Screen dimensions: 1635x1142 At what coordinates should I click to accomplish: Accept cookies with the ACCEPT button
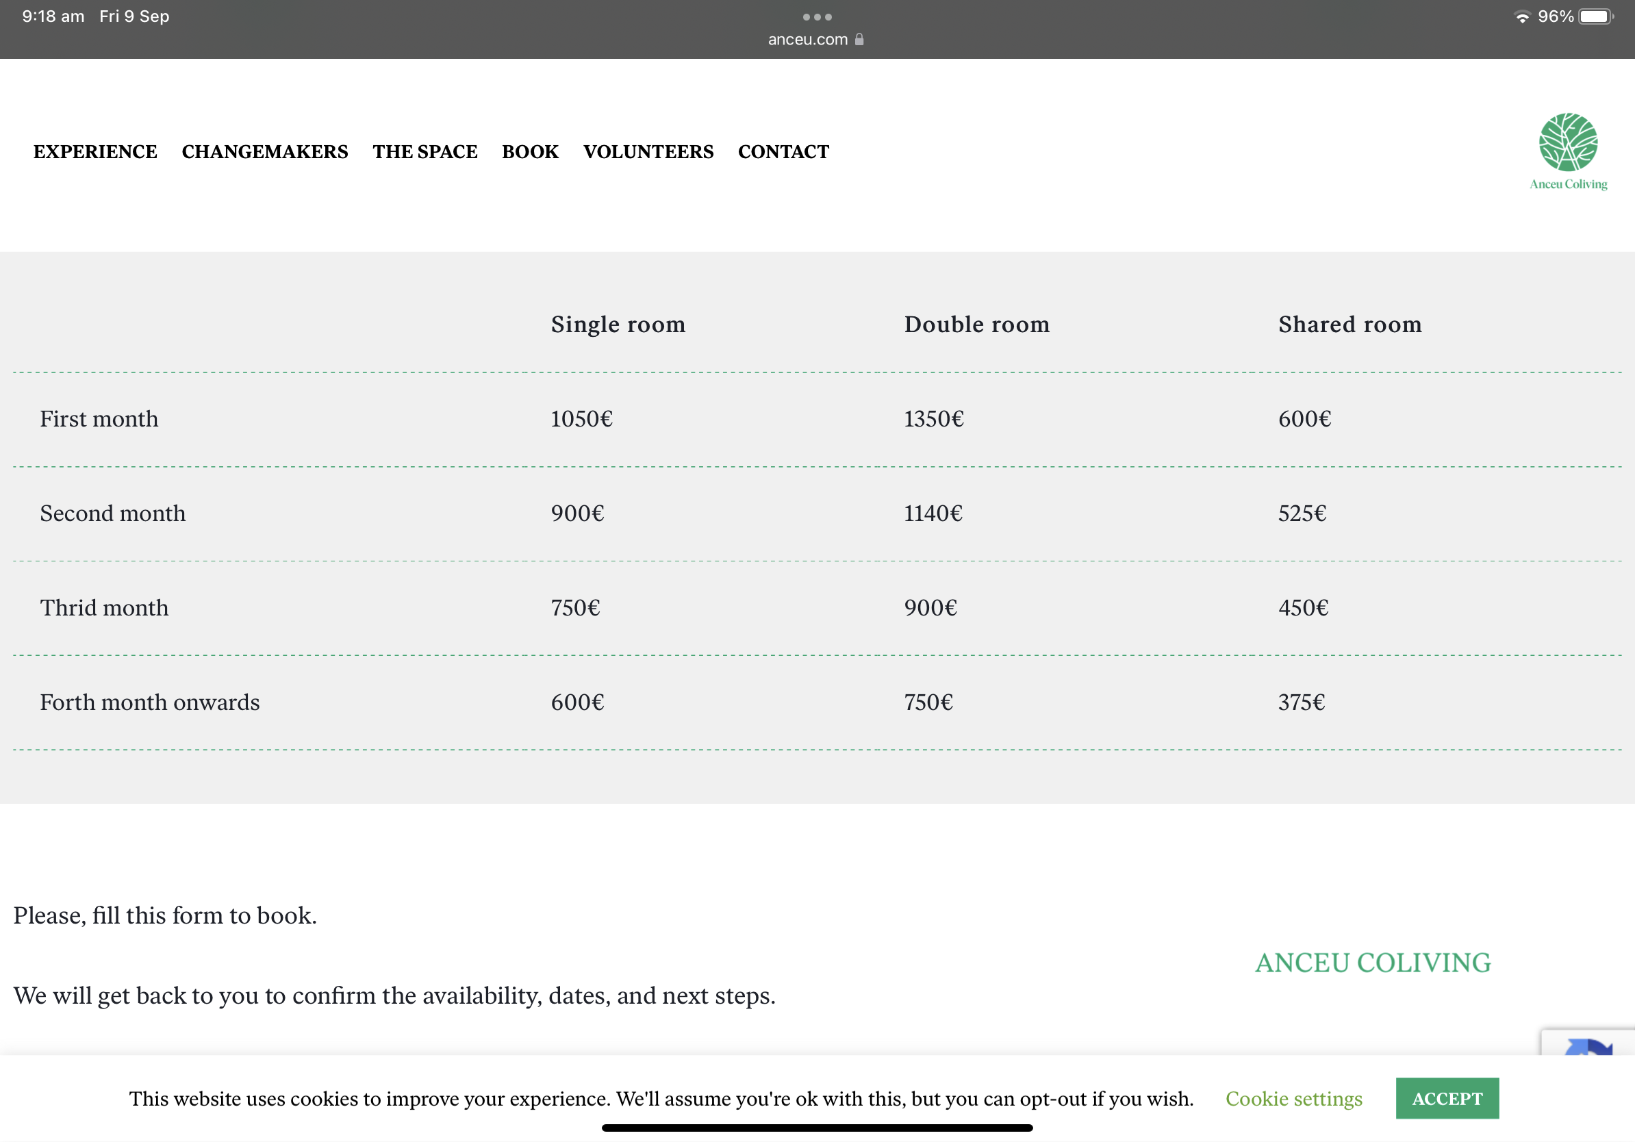tap(1447, 1098)
